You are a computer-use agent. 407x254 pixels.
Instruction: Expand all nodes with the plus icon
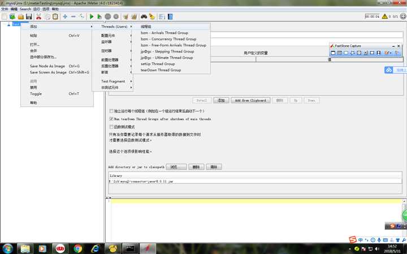coord(65,16)
